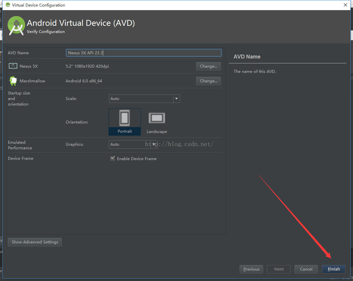Click the 'AVD Name' heading in help panel
This screenshot has height=281, width=353.
click(247, 57)
